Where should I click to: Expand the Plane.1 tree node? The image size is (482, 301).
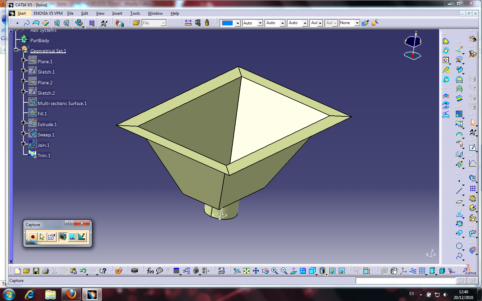pyautogui.click(x=23, y=60)
